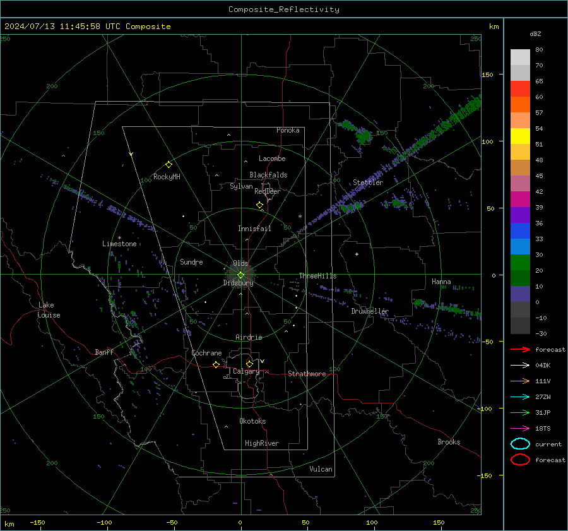568x531 pixels.
Task: Select the 27ZW legend label
Action: (543, 397)
